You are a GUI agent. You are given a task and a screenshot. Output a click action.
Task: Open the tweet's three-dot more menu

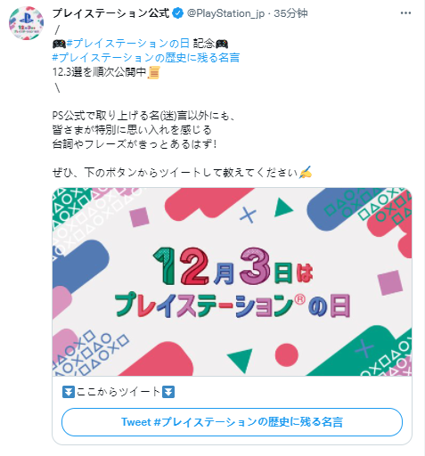point(405,13)
